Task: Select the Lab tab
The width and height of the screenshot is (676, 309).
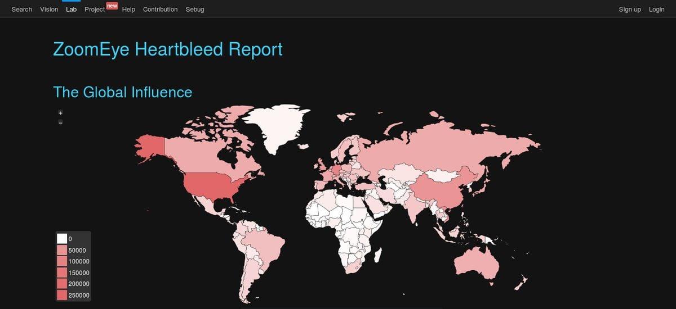Action: (71, 10)
